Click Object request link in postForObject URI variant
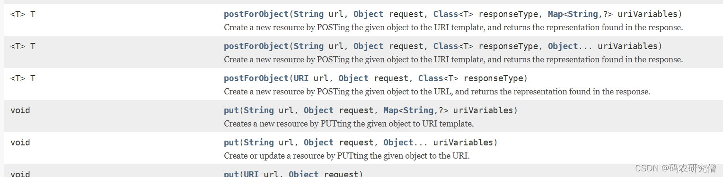The height and width of the screenshot is (177, 723). click(353, 78)
